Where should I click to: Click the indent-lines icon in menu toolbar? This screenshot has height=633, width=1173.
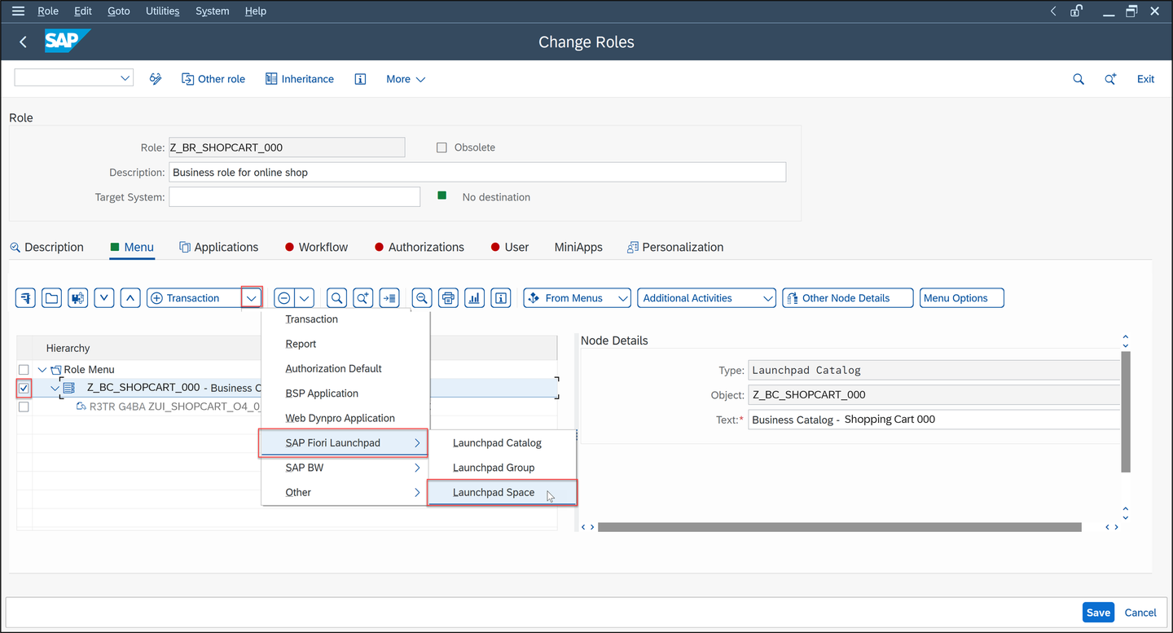click(389, 298)
